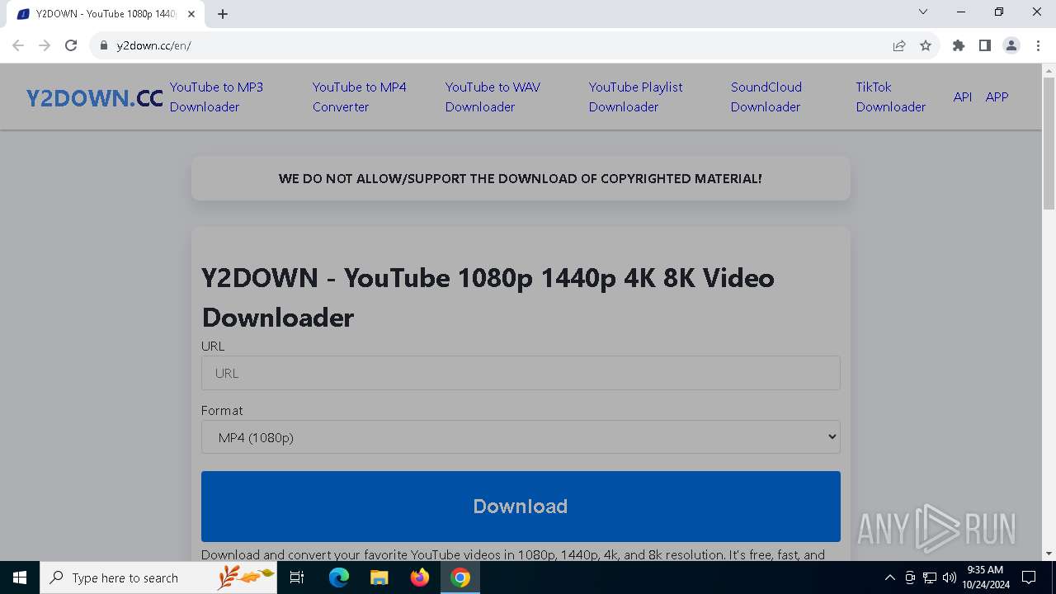Open Chrome profile avatar
Viewport: 1056px width, 594px height.
[x=1011, y=45]
